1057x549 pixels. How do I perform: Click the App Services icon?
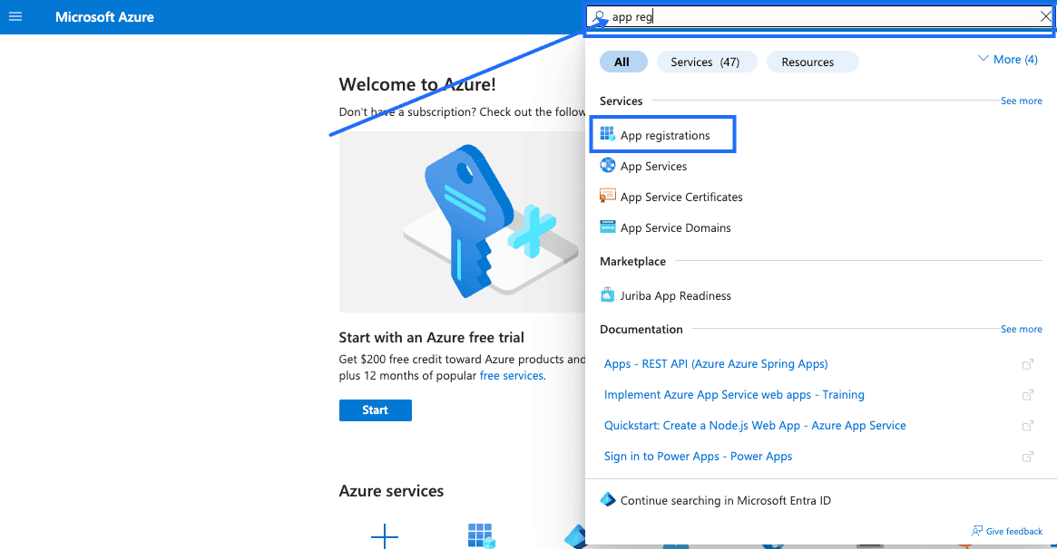click(608, 166)
